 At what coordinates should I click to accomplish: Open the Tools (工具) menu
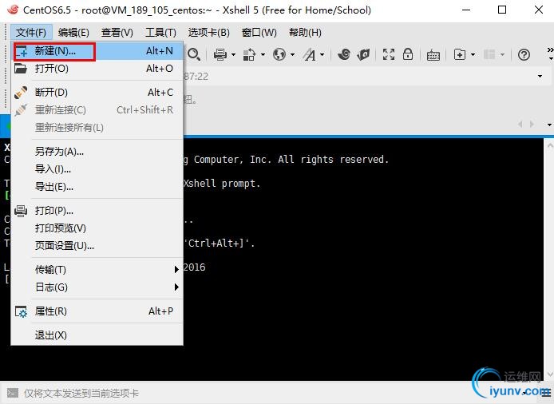pos(160,33)
